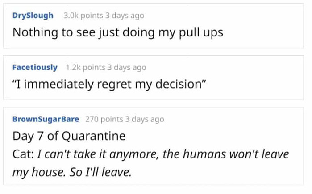Click the "Day 7 of Quarantine" line

coord(69,136)
